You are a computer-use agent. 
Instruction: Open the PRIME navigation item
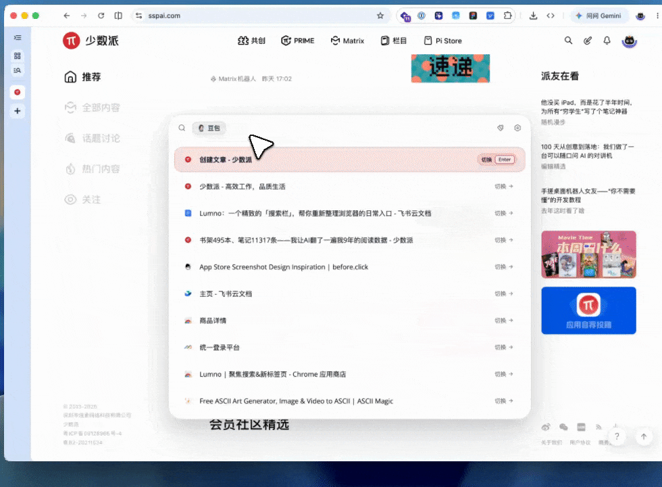298,41
